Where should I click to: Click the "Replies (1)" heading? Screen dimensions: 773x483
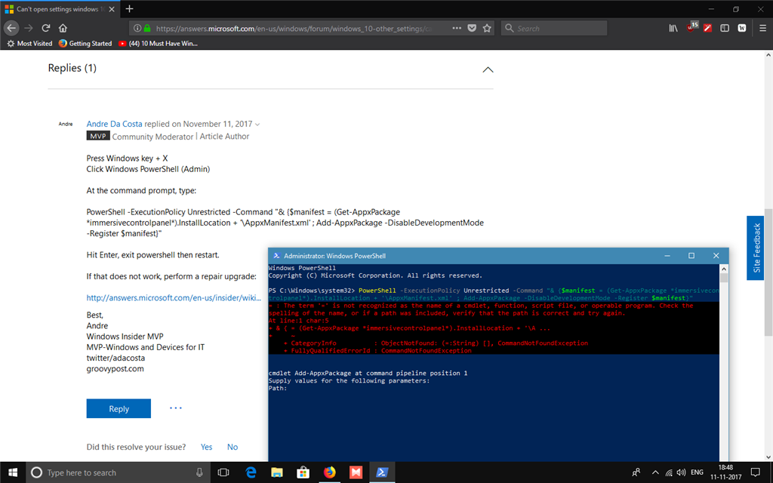[72, 68]
